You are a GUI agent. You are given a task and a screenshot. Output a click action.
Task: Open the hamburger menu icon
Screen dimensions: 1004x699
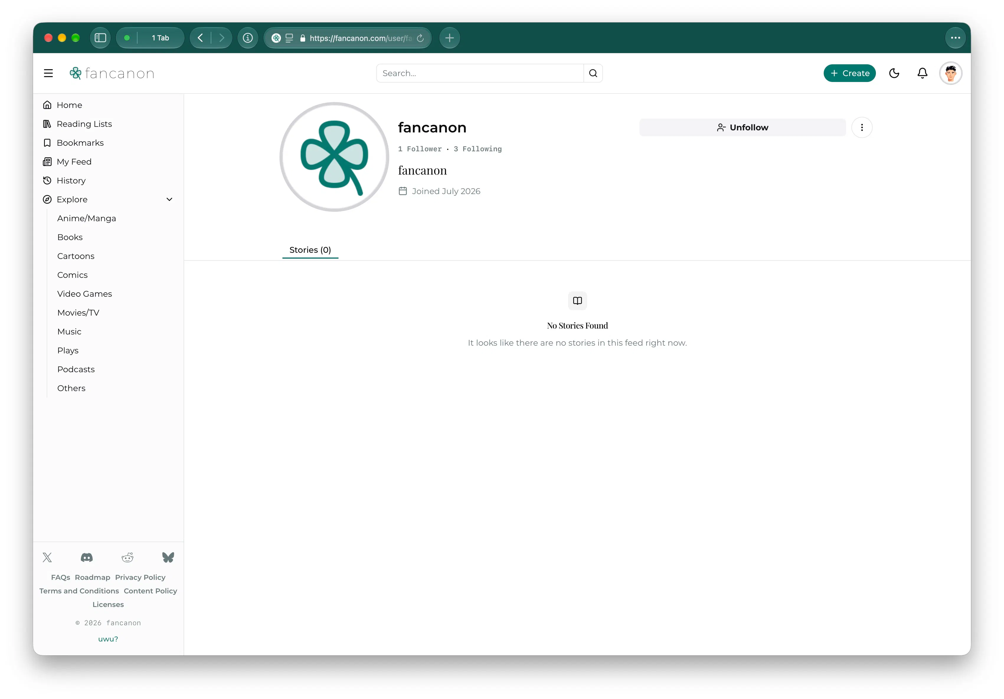(x=48, y=73)
